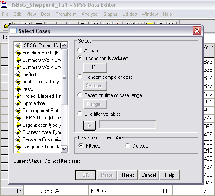Open the Transform menu
The image size is (215, 196).
point(66,14)
